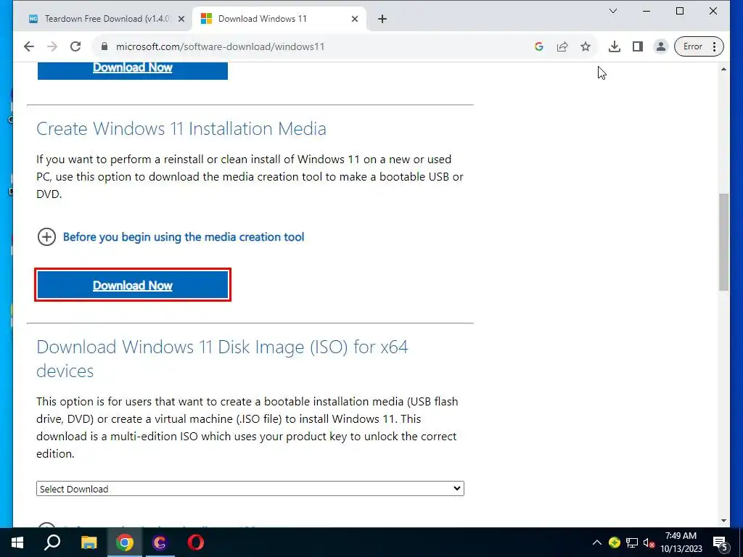Click the Download Windows 11 Disk Image heading
Screen dimensions: 743x557
[x=222, y=359]
